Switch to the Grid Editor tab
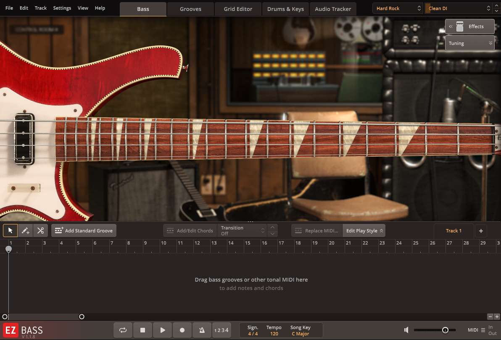Image resolution: width=501 pixels, height=340 pixels. coord(238,8)
